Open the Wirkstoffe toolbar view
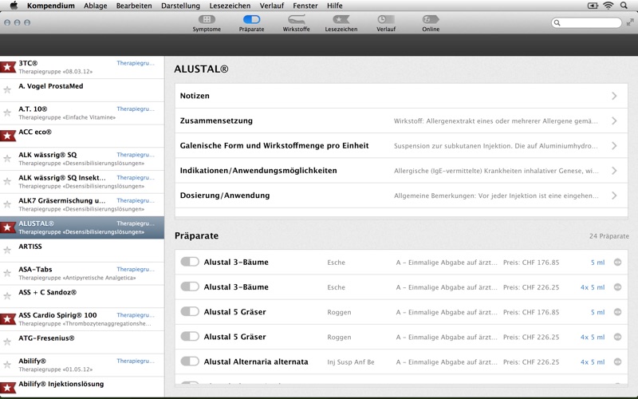The width and height of the screenshot is (638, 399). (x=296, y=23)
